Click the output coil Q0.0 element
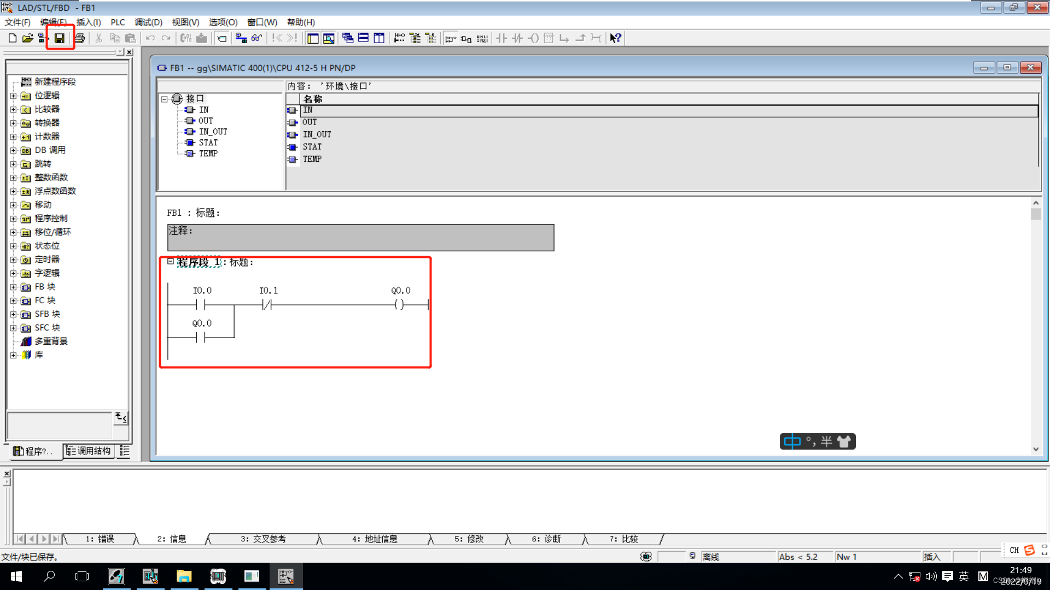Screen dimensions: 1050x590 [401, 303]
